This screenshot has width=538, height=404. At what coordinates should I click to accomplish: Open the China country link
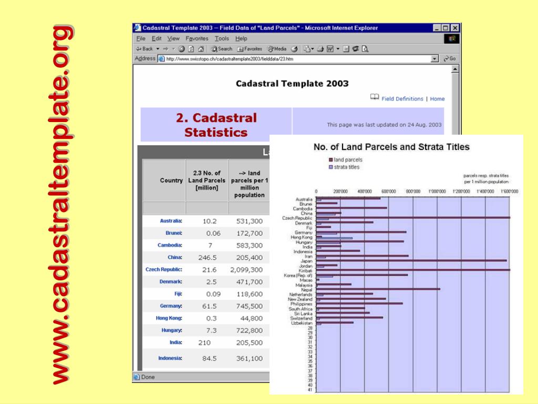175,257
